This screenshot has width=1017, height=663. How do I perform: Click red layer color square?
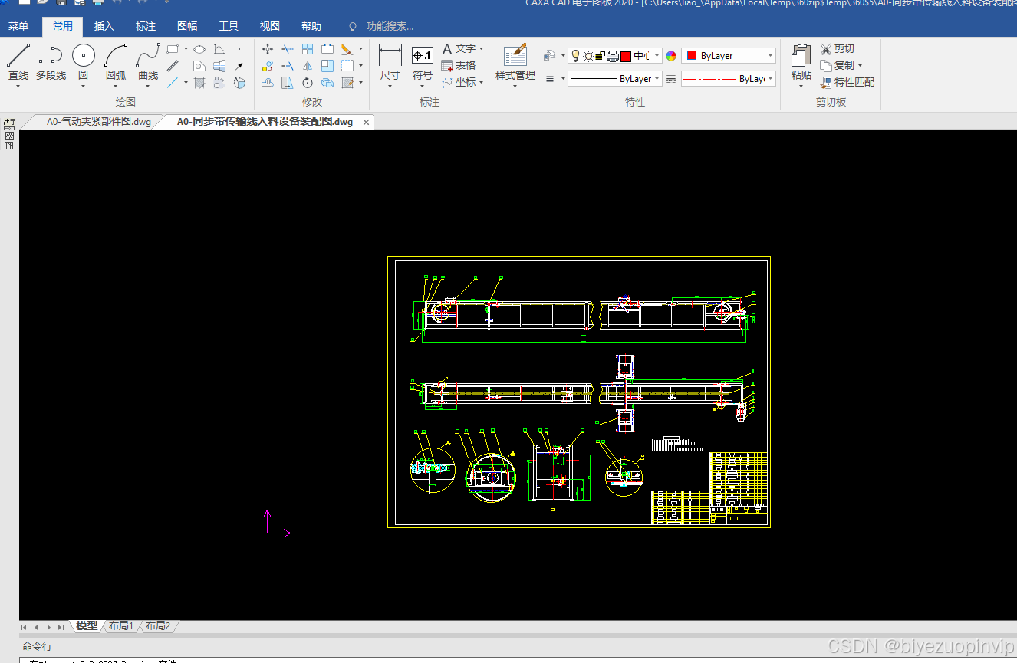coord(626,56)
